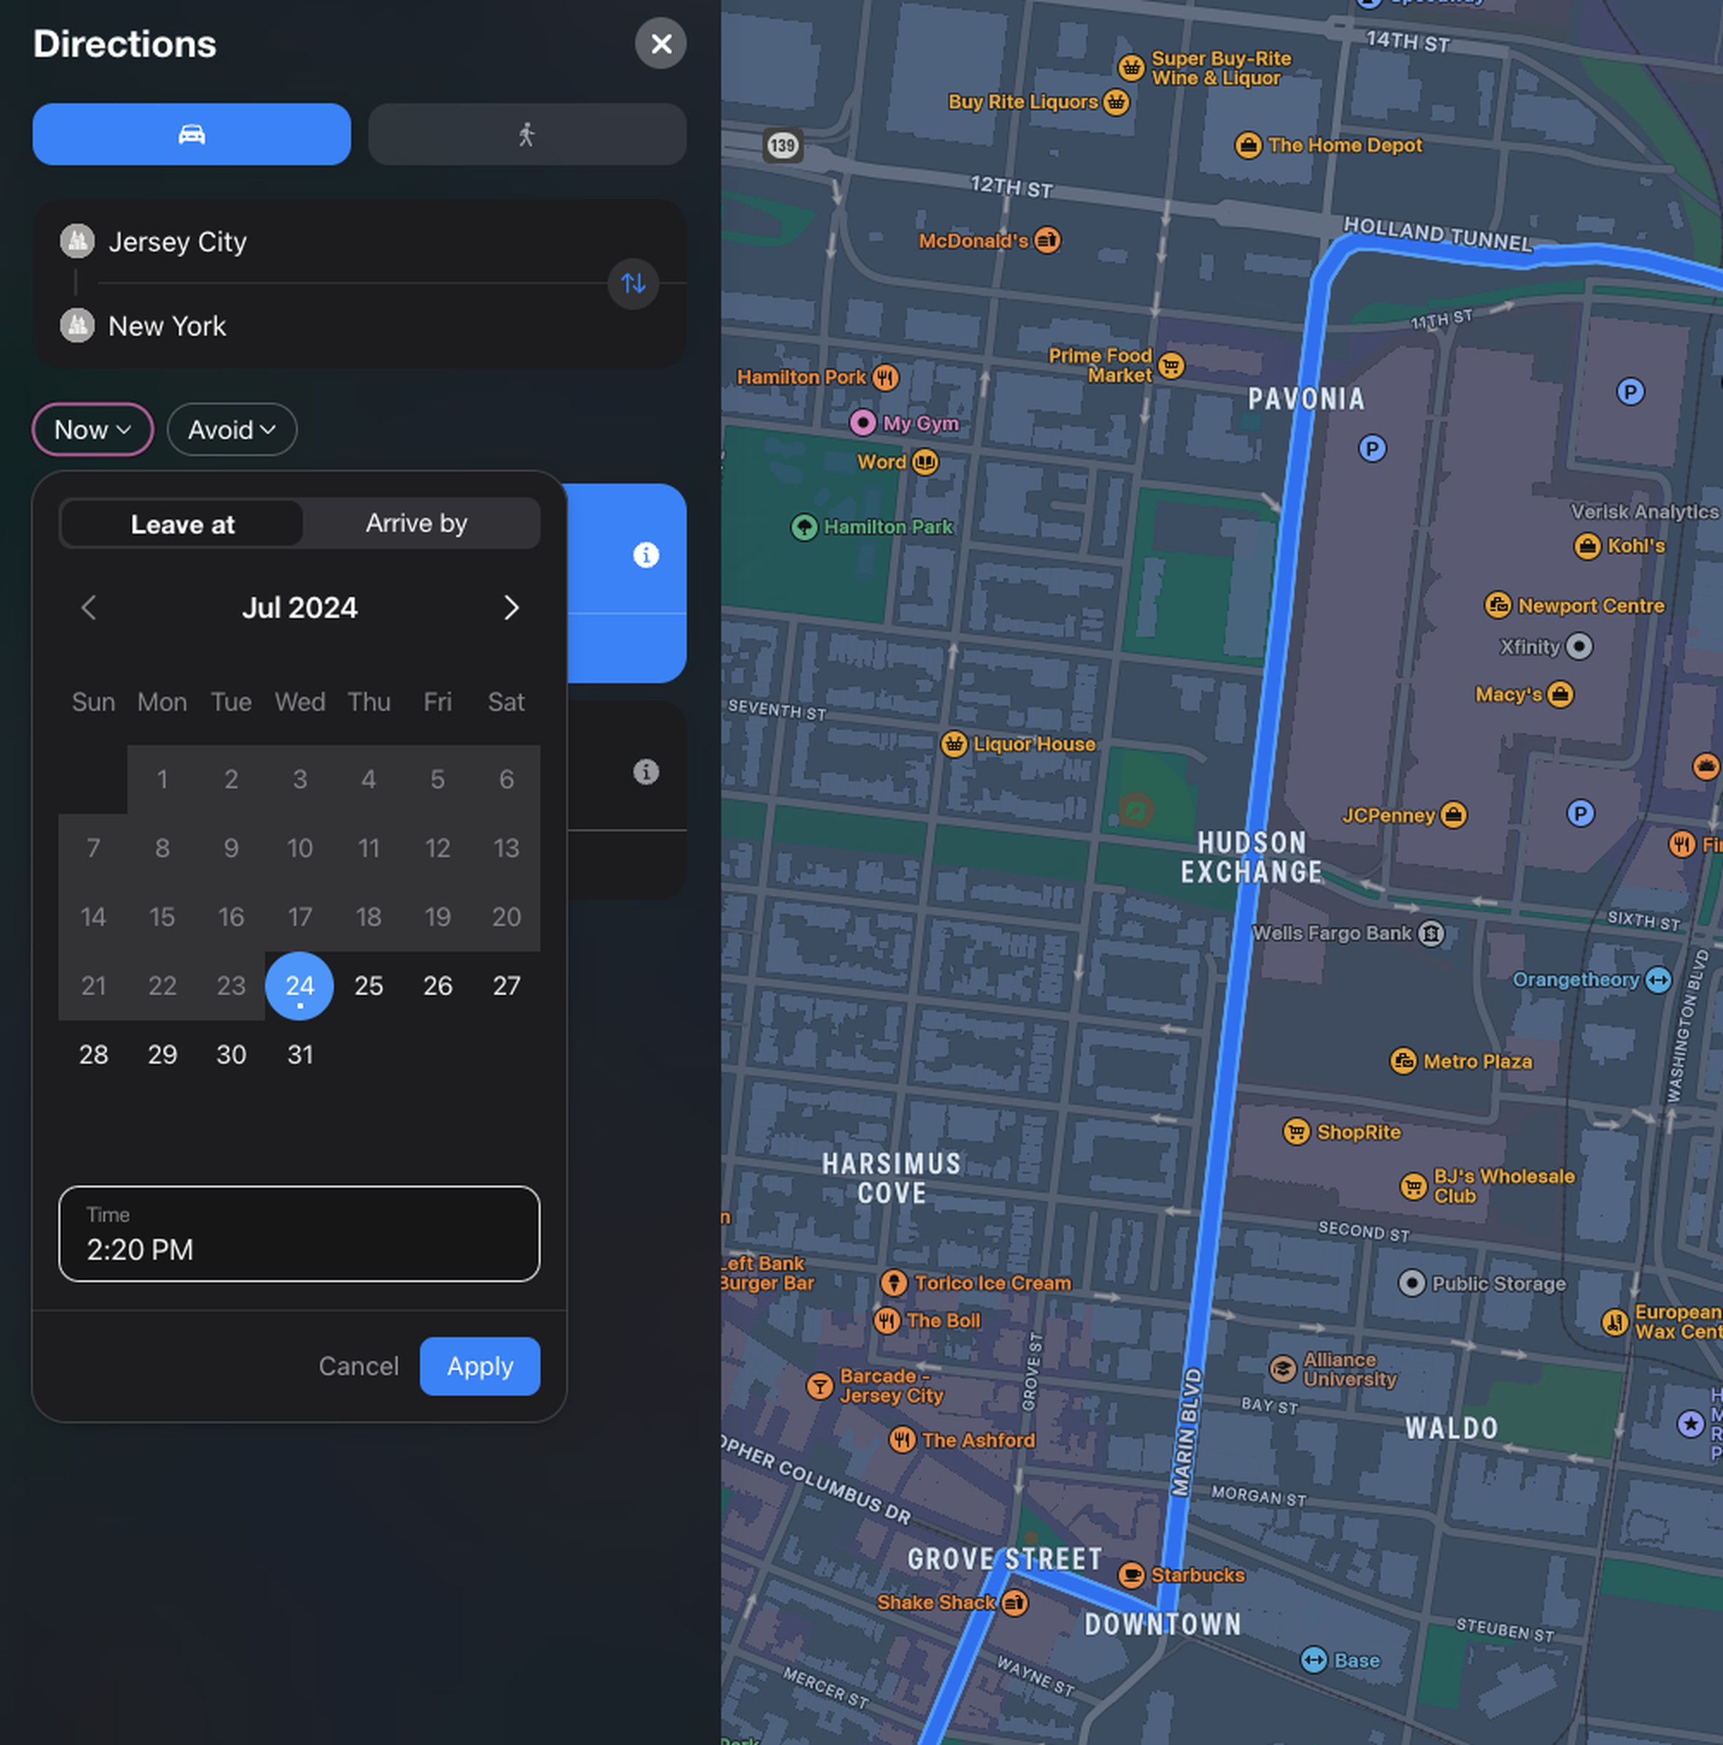This screenshot has width=1723, height=1745.
Task: Open info for the second route
Action: click(x=645, y=771)
